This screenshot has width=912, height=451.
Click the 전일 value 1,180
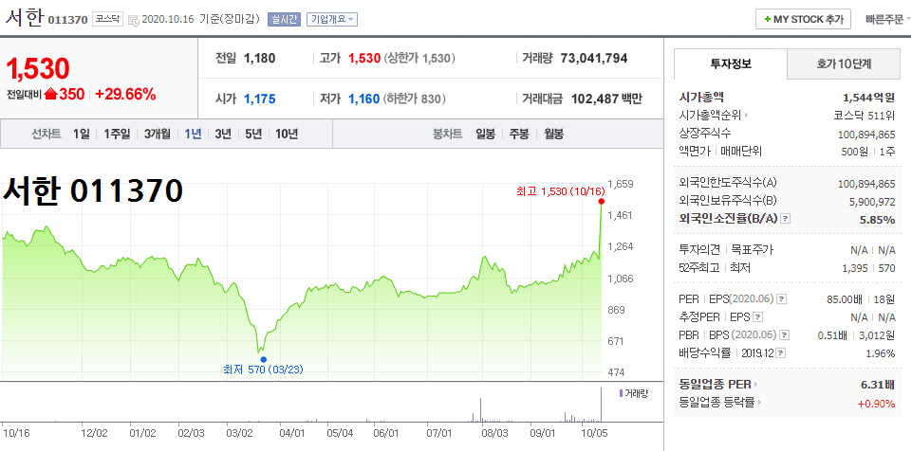point(259,58)
